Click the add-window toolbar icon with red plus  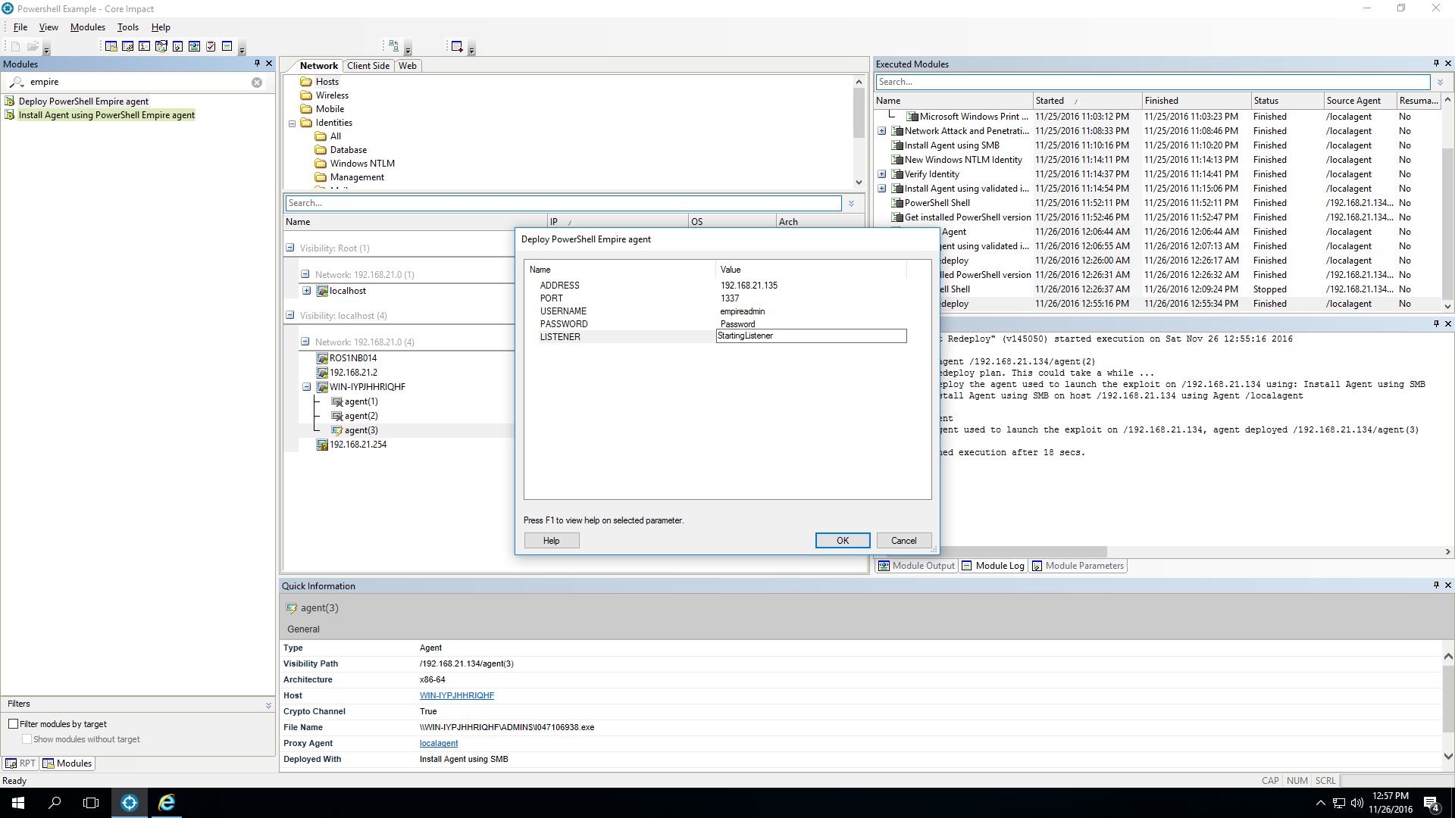[x=457, y=46]
